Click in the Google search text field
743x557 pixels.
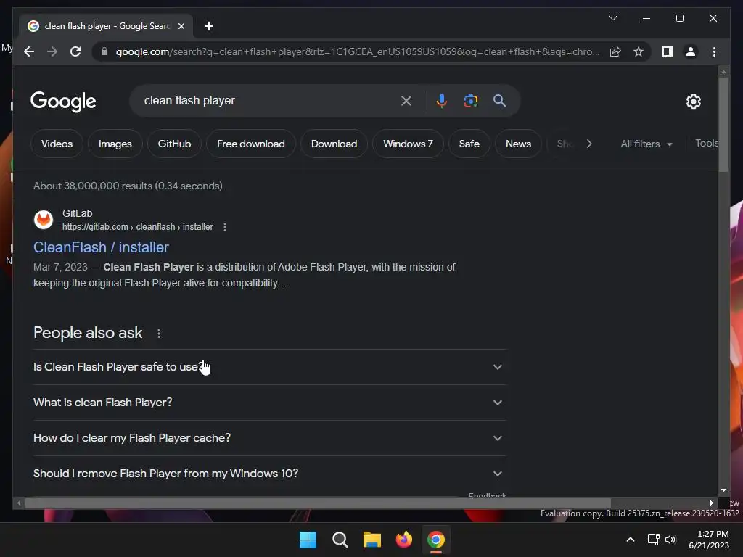268,101
